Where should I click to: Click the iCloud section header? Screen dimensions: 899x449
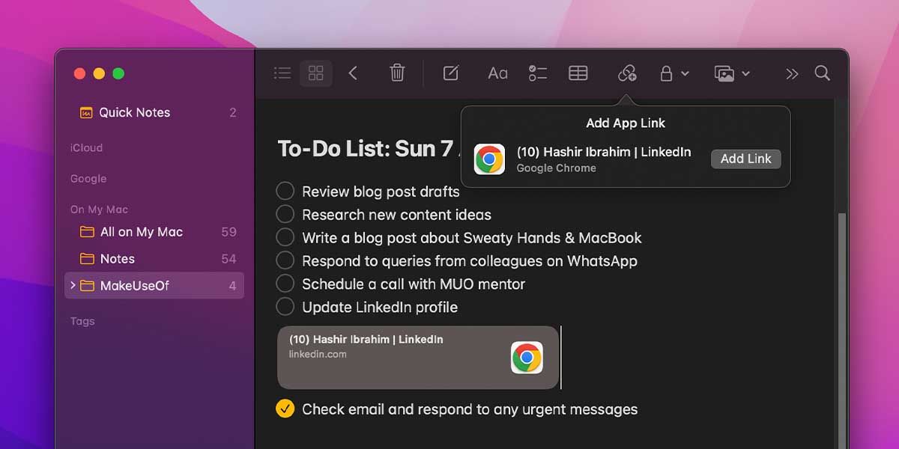click(x=86, y=147)
